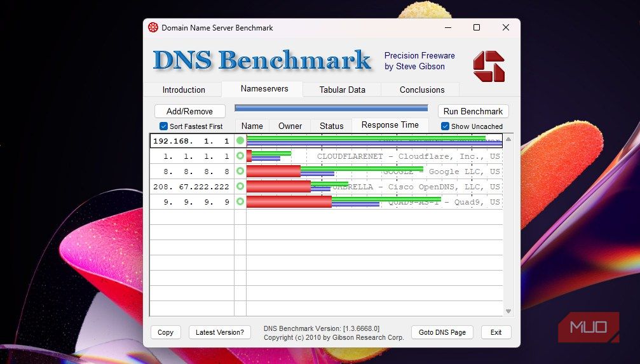Click scrollbar up arrow in nameserver list
The image size is (640, 364).
[x=508, y=139]
